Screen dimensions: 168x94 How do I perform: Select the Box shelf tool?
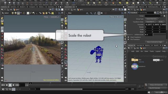click(5, 3)
